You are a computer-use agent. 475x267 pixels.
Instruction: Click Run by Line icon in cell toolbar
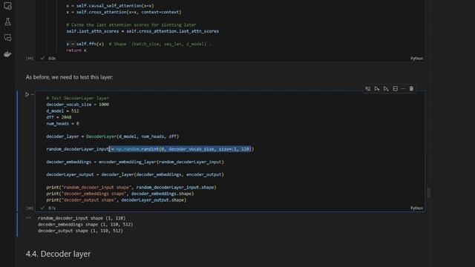pyautogui.click(x=368, y=89)
